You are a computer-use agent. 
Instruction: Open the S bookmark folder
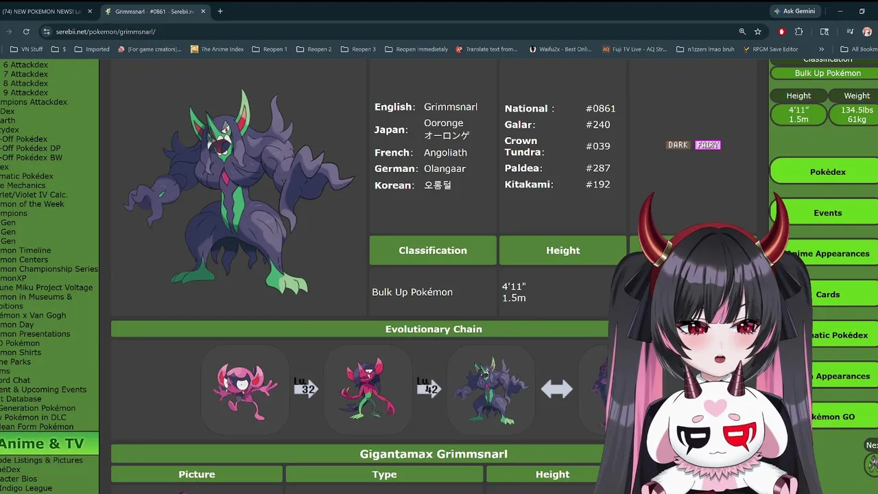point(59,49)
